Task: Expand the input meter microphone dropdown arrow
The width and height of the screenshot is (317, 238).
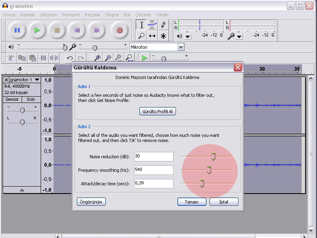Action: coord(239,36)
